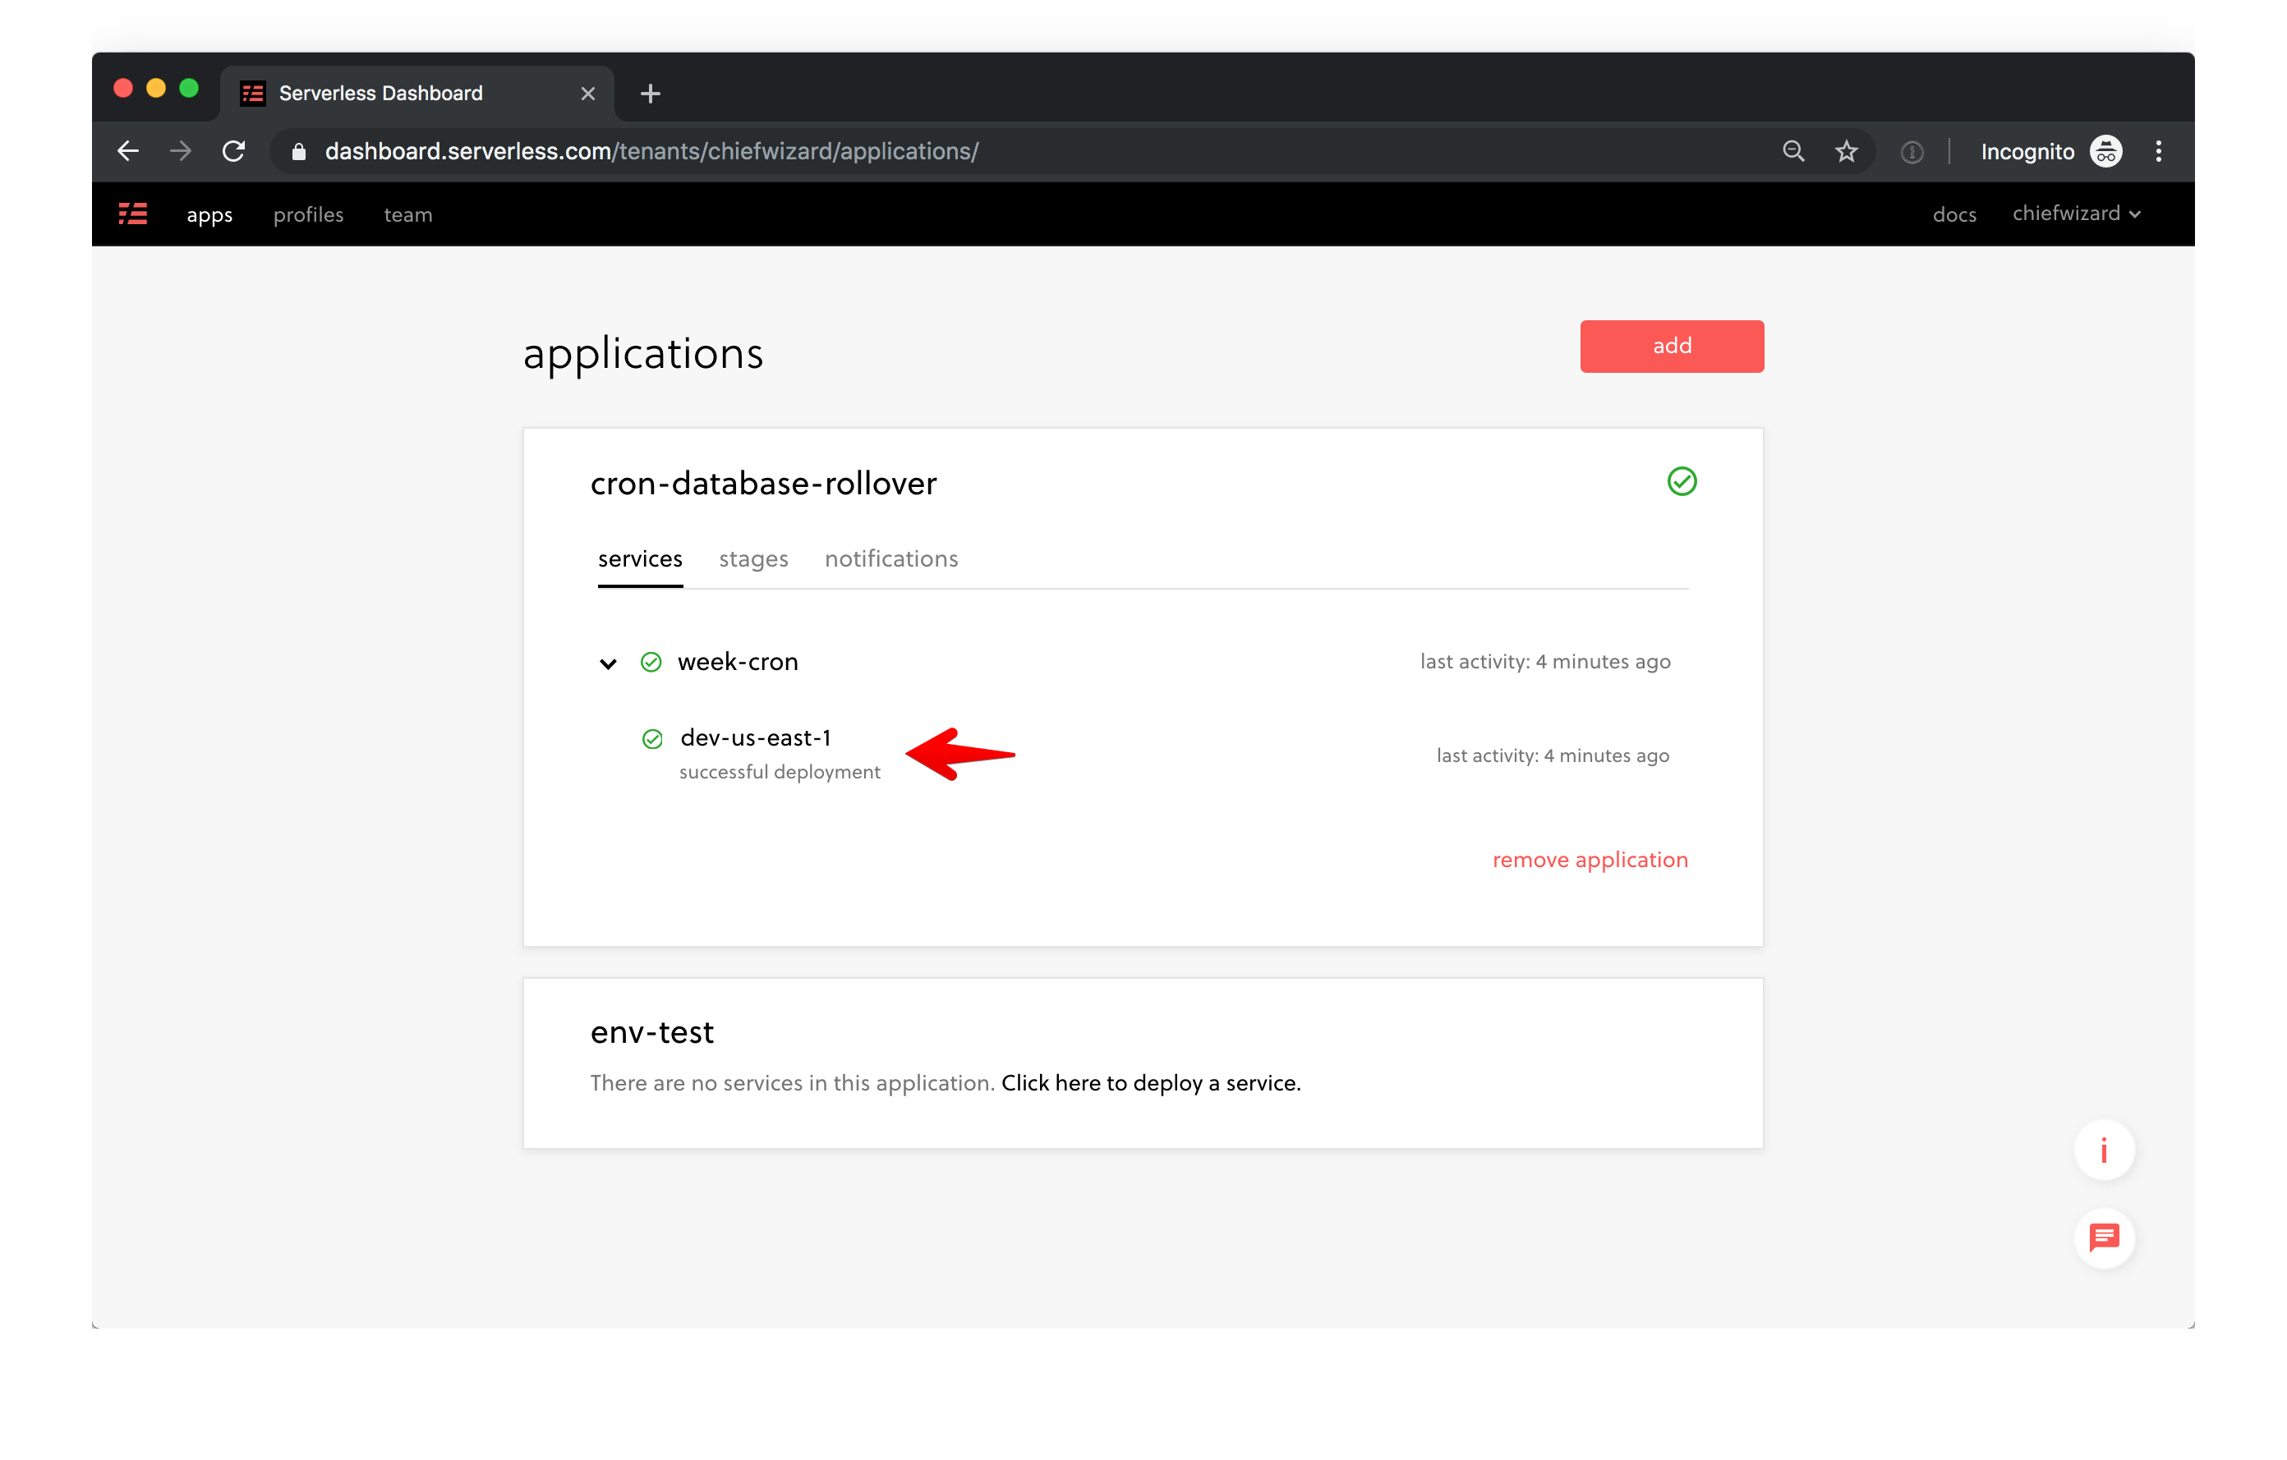Open the red chat bubble widget
Viewport: 2287px width, 1460px height.
click(2104, 1237)
